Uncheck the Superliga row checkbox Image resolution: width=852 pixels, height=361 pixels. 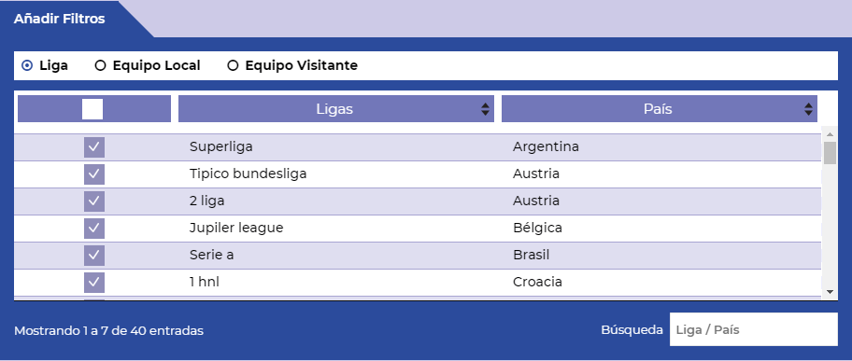[94, 147]
